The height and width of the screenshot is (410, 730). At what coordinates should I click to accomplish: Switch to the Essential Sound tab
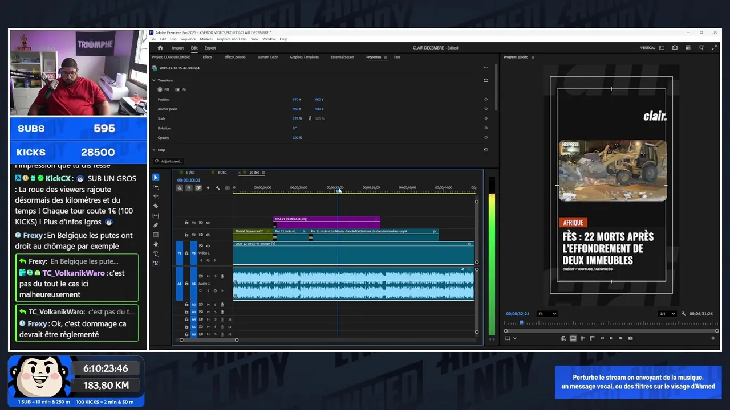click(x=342, y=57)
